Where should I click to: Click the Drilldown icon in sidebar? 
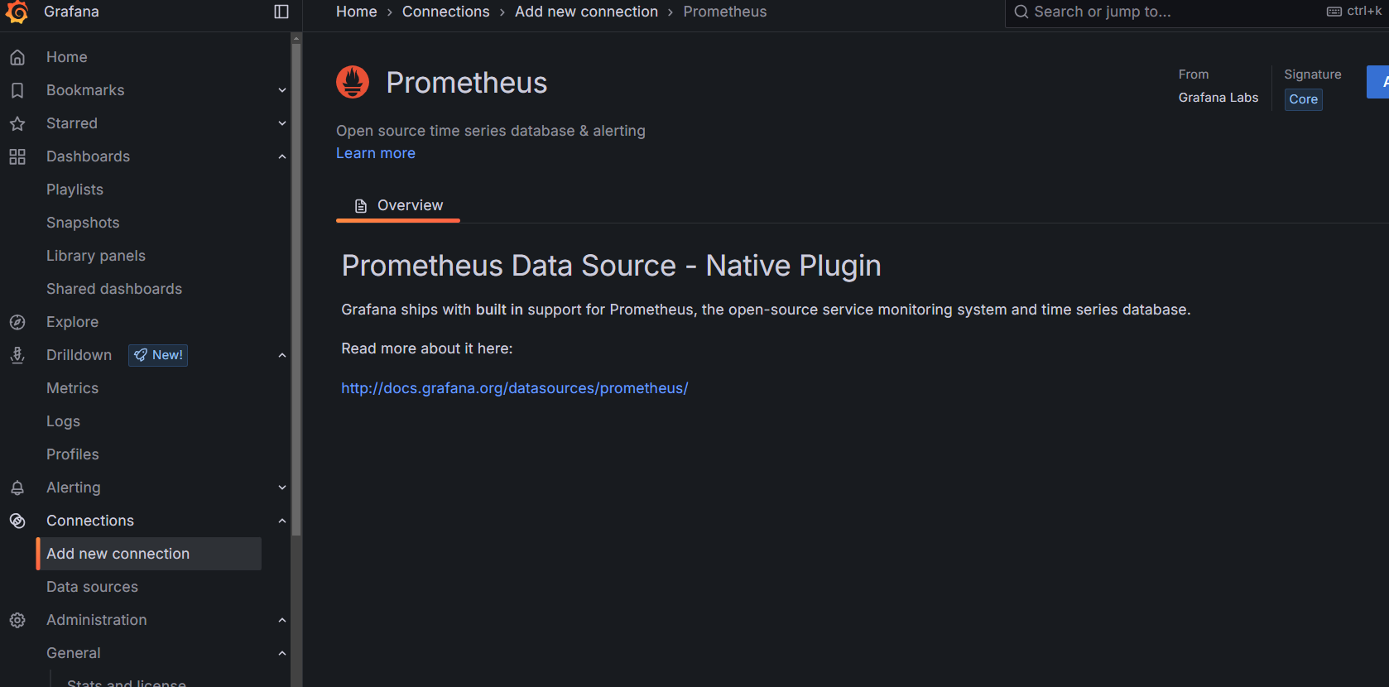tap(17, 355)
